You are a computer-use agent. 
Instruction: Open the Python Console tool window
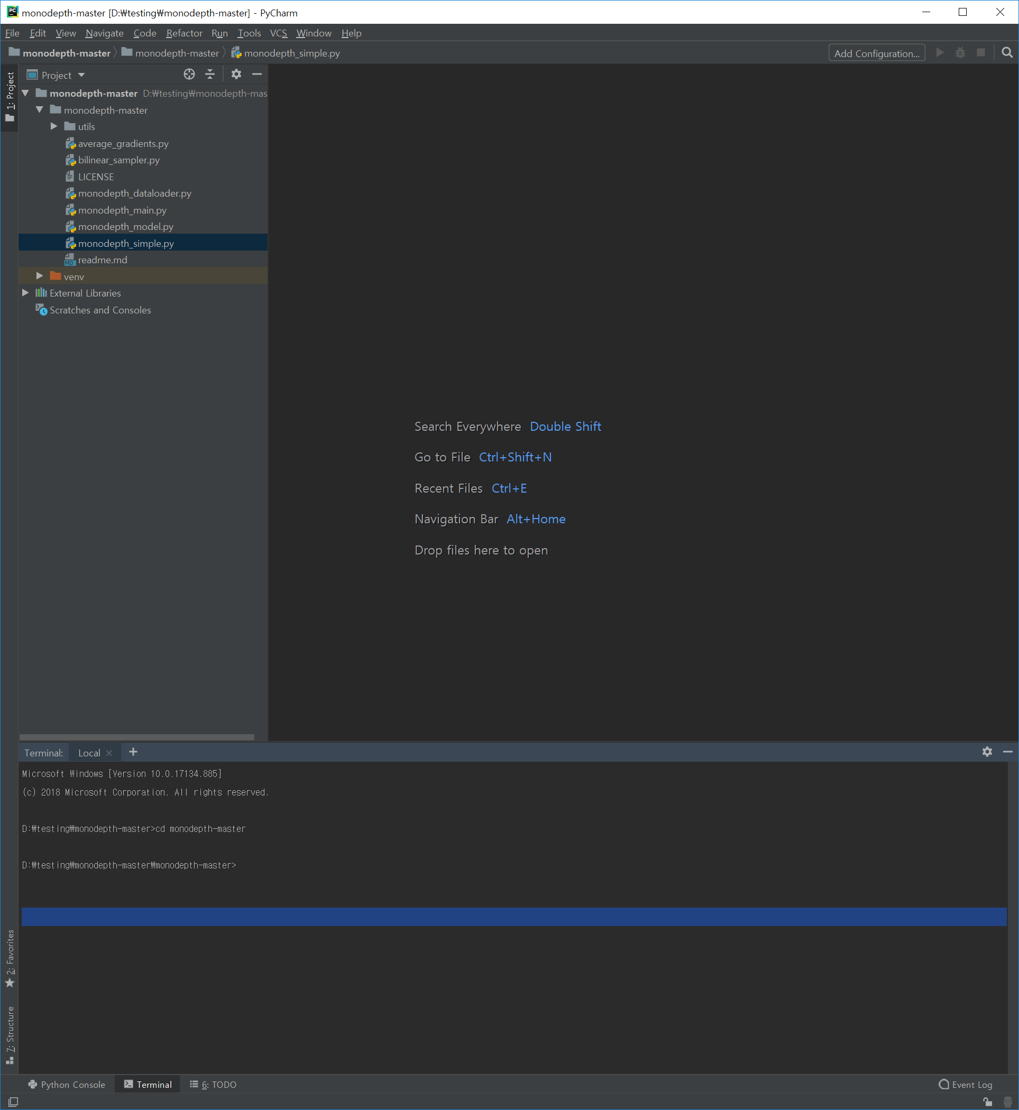click(66, 1084)
